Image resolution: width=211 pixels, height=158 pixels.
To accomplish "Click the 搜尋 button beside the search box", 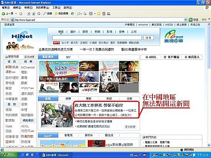I will pyautogui.click(x=148, y=37).
